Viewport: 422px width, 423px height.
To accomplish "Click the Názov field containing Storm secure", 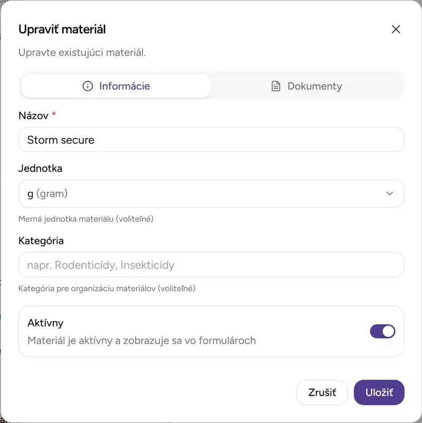I will [211, 139].
